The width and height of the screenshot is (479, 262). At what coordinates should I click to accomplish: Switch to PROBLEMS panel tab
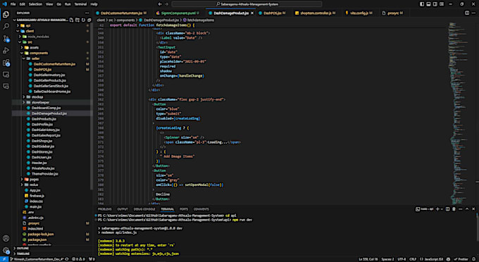pos(104,209)
